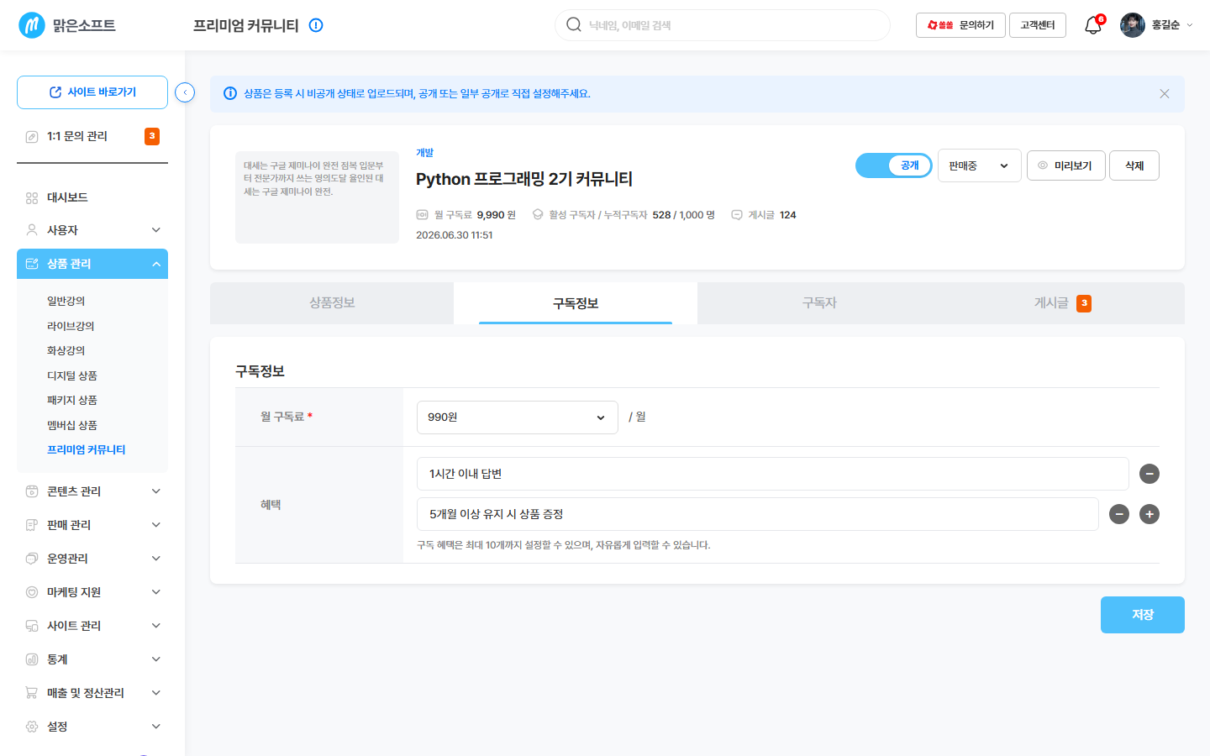Open the 990원 monthly fee dropdown
1210x756 pixels.
pyautogui.click(x=518, y=417)
